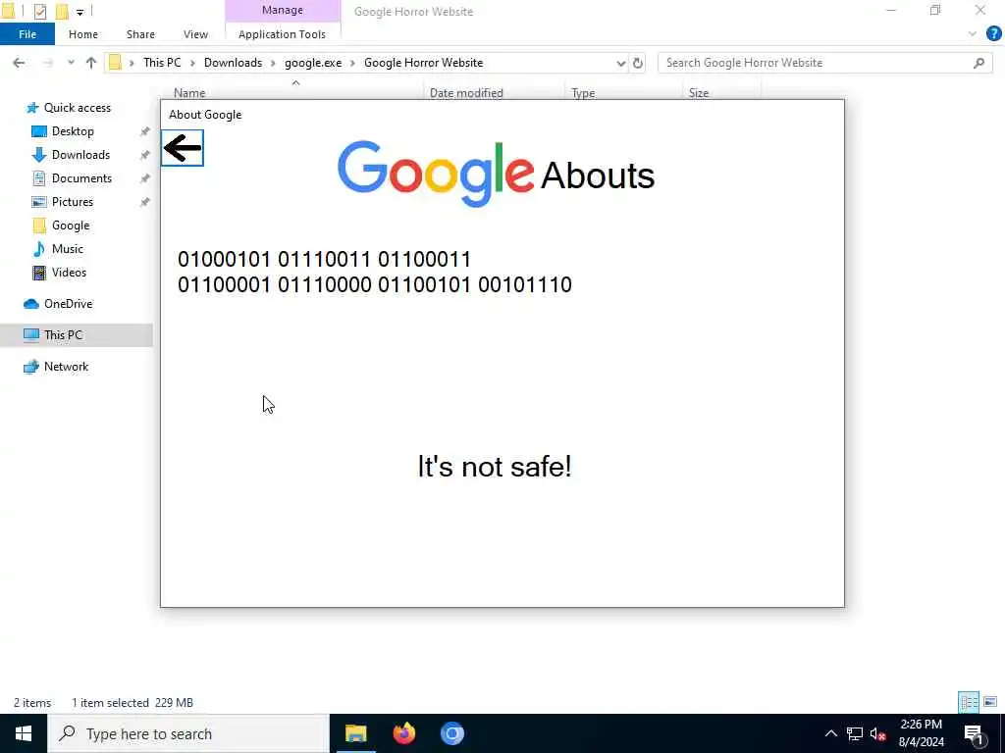Image resolution: width=1005 pixels, height=753 pixels.
Task: Click This PC in address breadcrumb
Action: coord(162,63)
